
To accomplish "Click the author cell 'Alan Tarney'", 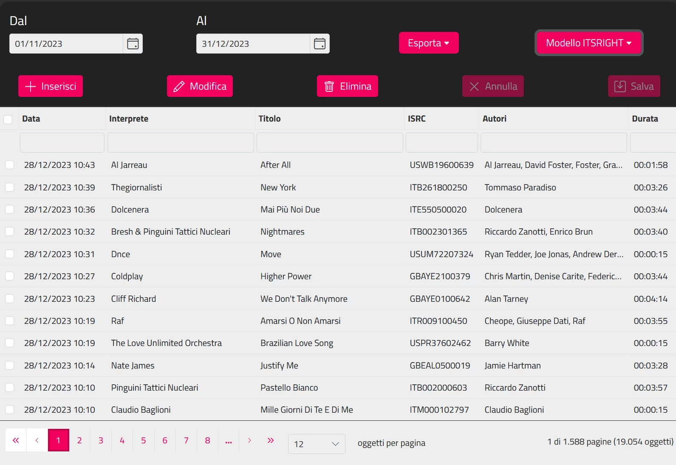I will pos(506,299).
